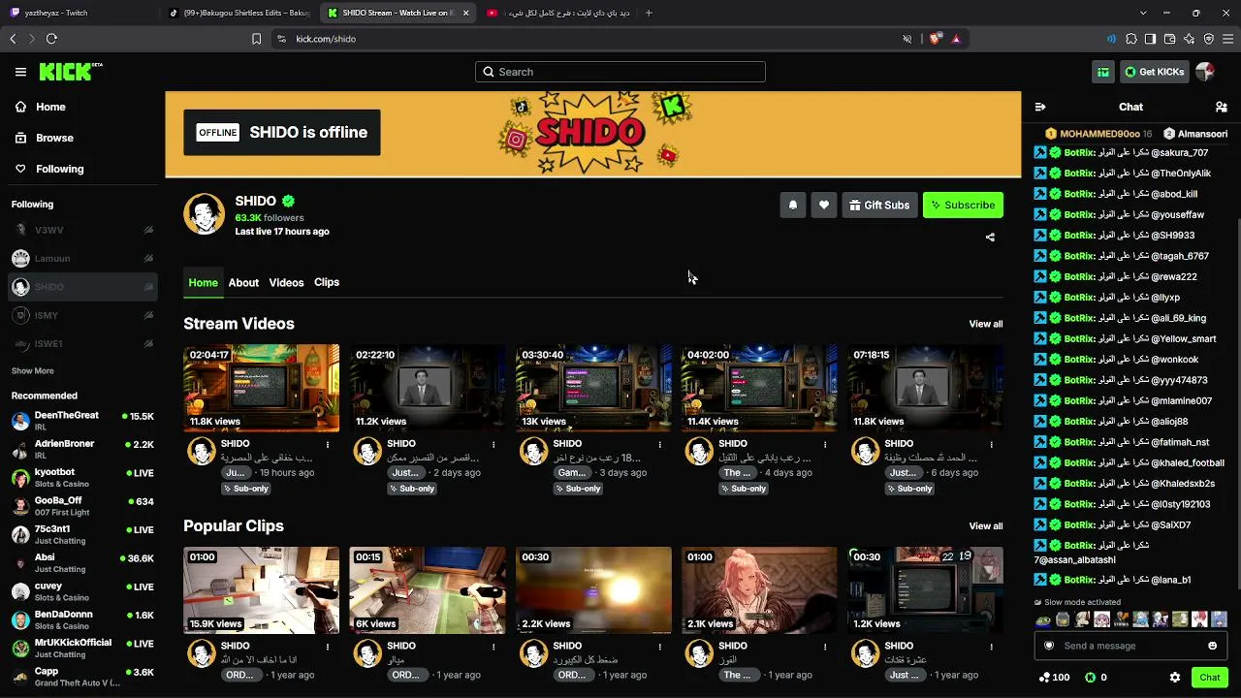Open the browser main menu
1241x698 pixels.
tap(1228, 39)
